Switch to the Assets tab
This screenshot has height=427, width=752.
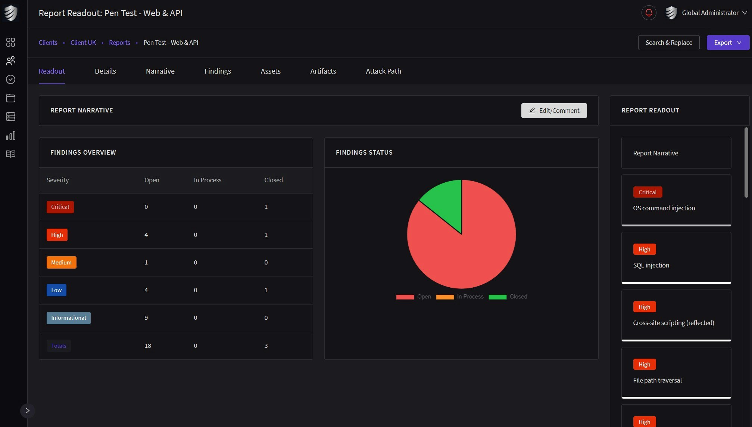[271, 71]
